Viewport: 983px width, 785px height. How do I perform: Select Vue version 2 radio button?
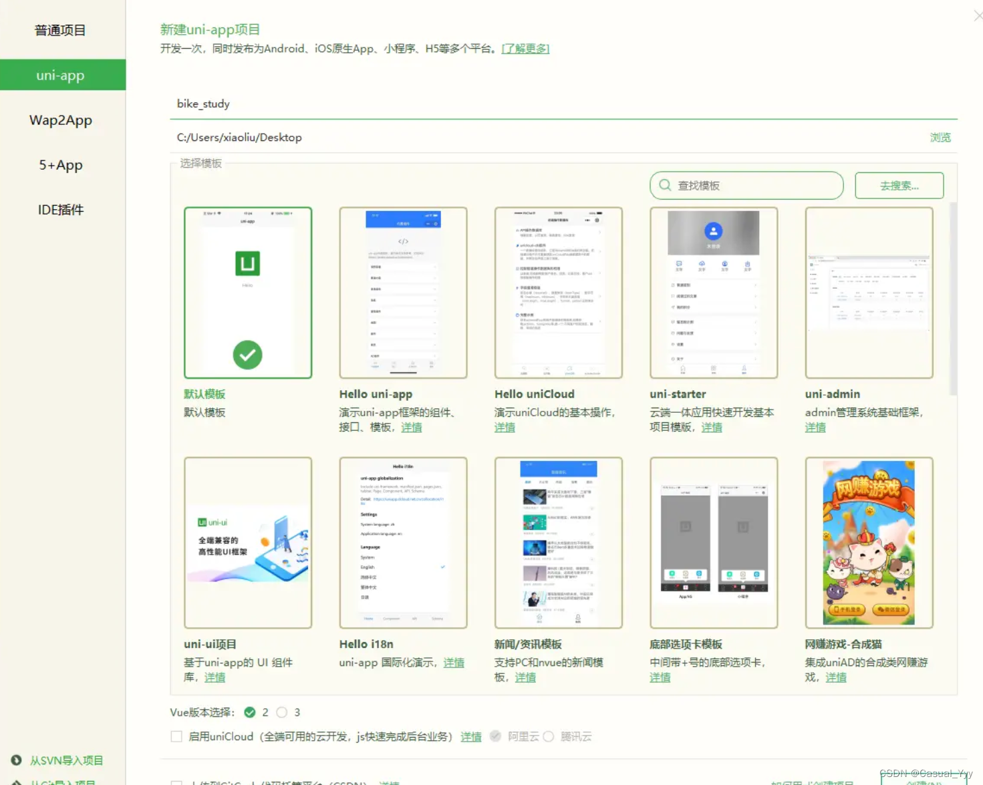point(250,712)
